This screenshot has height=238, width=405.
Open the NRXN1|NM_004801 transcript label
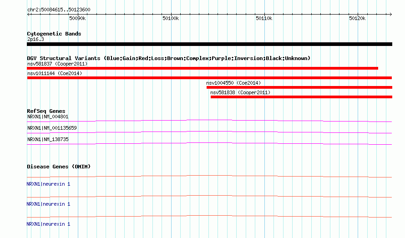coord(48,116)
